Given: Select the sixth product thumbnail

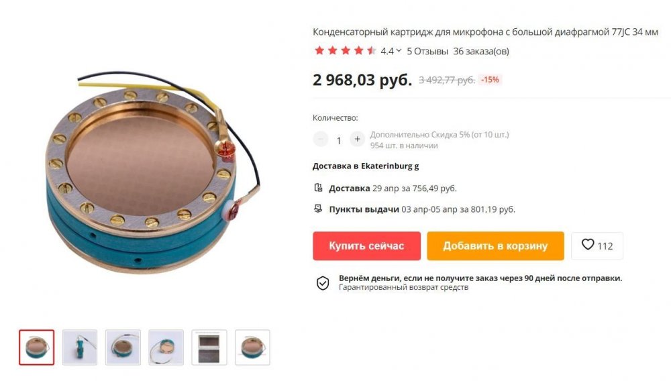Looking at the screenshot, I should tap(252, 347).
